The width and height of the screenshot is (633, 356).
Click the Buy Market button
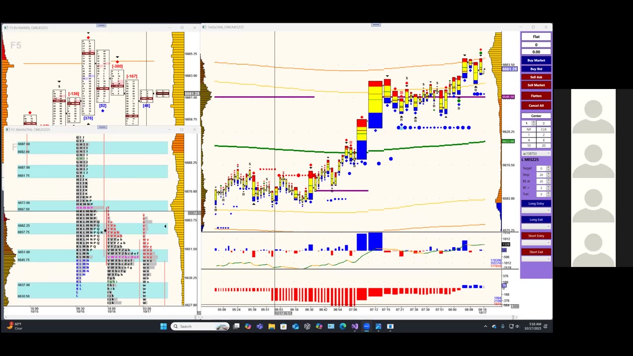click(x=536, y=60)
